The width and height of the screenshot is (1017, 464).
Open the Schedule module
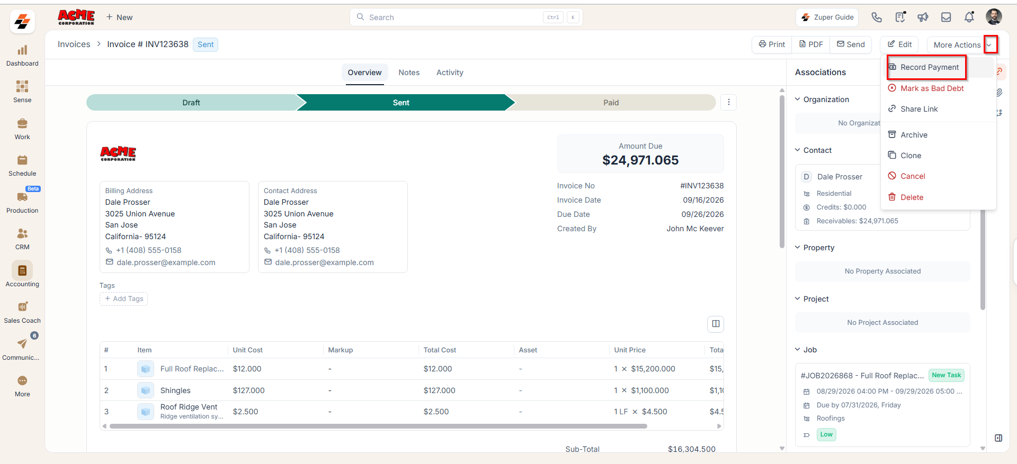coord(22,166)
